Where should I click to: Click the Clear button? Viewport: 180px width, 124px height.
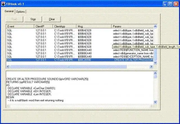click(52, 19)
